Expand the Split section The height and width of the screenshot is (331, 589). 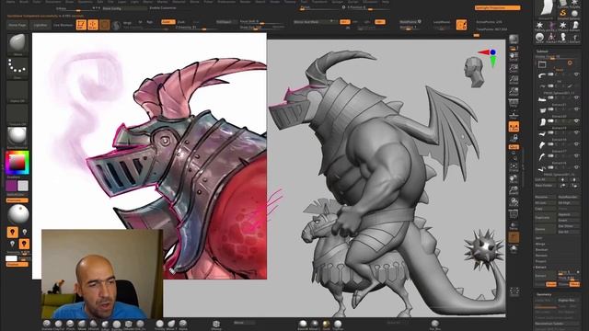tap(538, 238)
